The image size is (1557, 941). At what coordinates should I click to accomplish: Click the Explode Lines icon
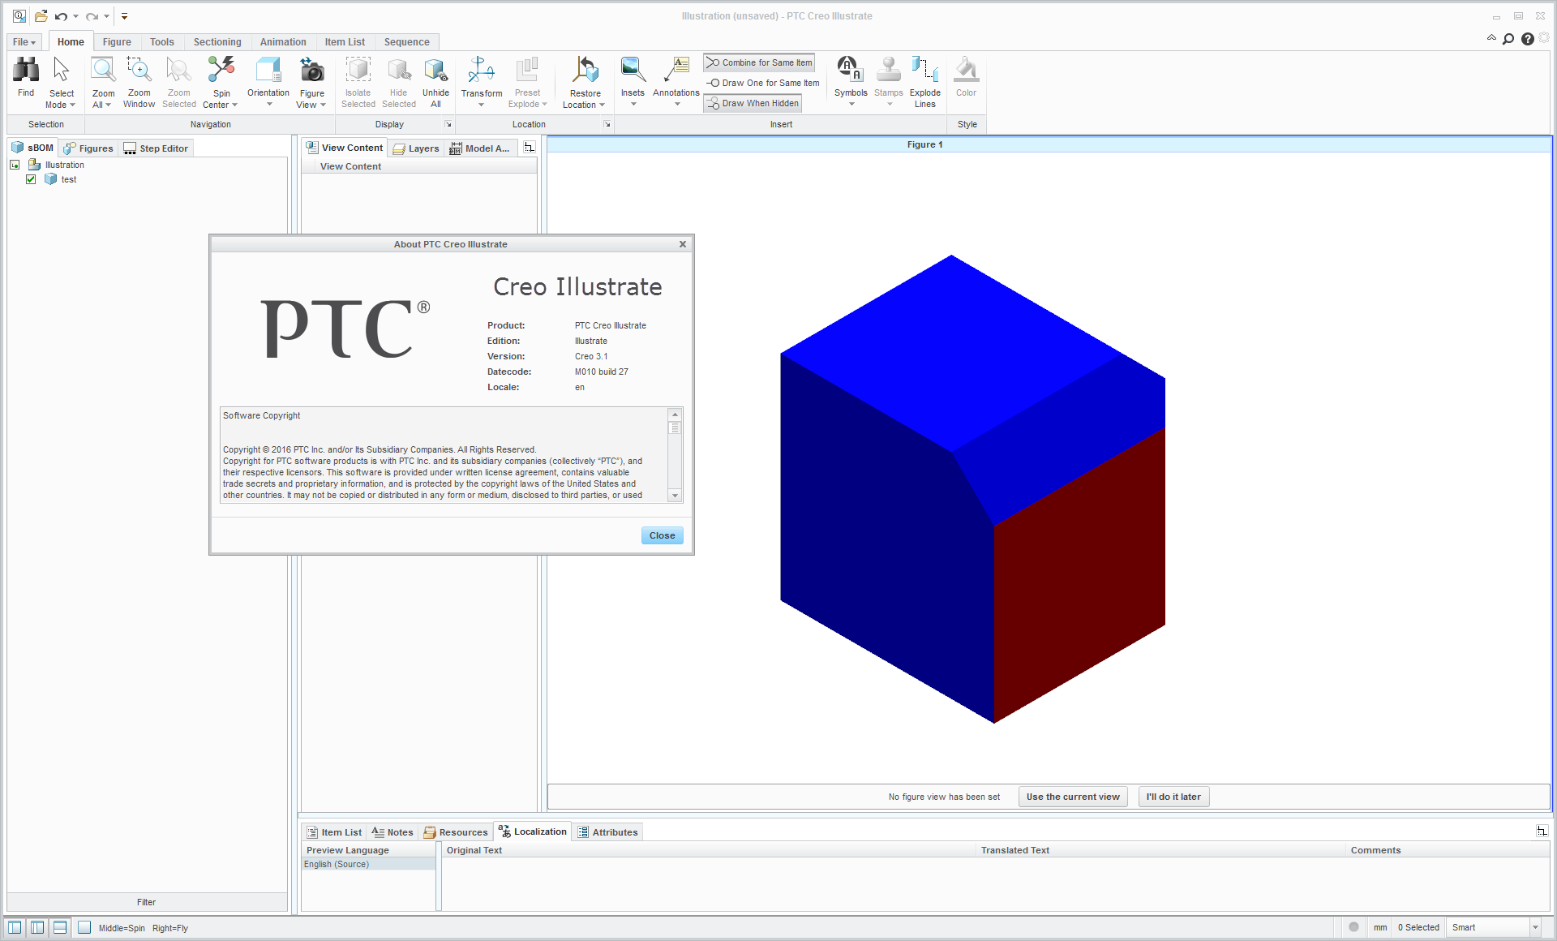point(925,71)
